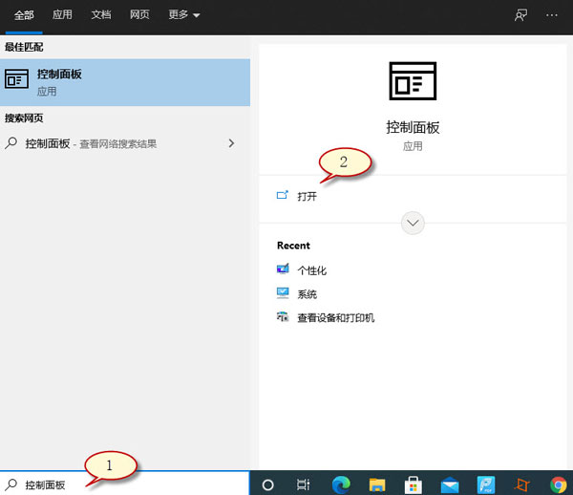The height and width of the screenshot is (495, 573).
Task: Launch Google Chrome from the taskbar
Action: coord(559,485)
